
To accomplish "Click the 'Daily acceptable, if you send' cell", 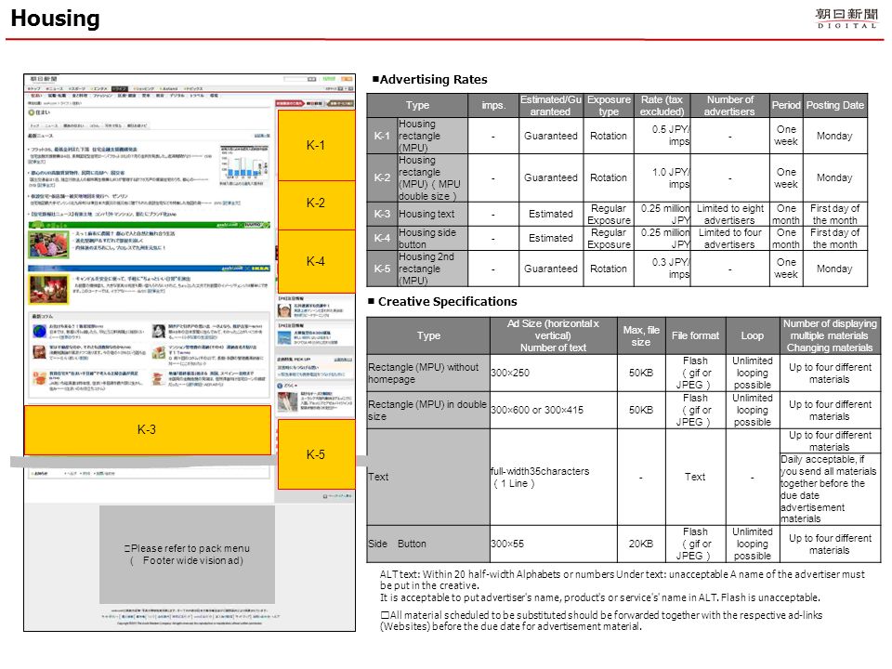I will (830, 489).
